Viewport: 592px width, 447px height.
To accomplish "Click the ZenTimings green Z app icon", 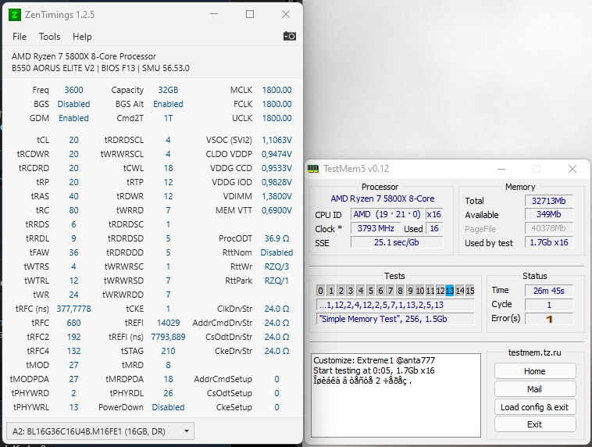I will (x=14, y=15).
